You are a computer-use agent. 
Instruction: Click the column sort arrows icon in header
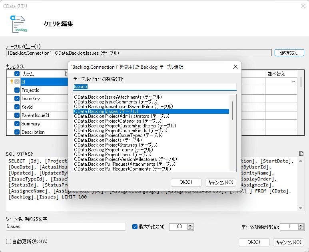pyautogui.click(x=66, y=74)
